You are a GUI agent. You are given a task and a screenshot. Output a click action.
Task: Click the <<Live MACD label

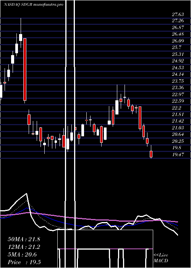tap(161, 258)
